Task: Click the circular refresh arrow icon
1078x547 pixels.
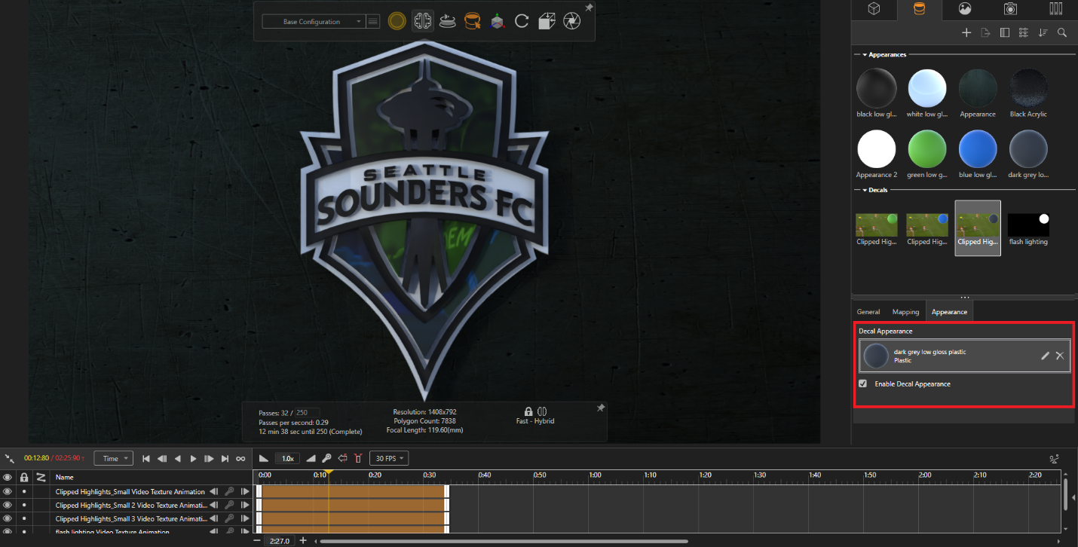Action: pyautogui.click(x=522, y=21)
